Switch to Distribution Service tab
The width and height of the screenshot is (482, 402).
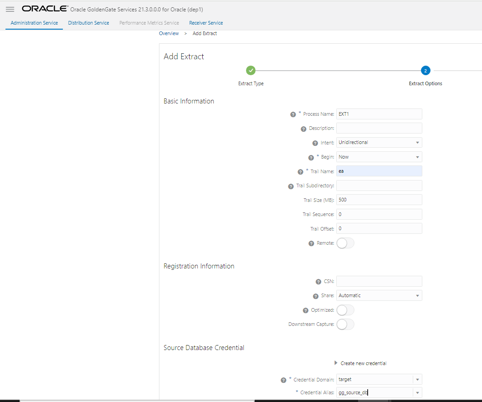(88, 23)
